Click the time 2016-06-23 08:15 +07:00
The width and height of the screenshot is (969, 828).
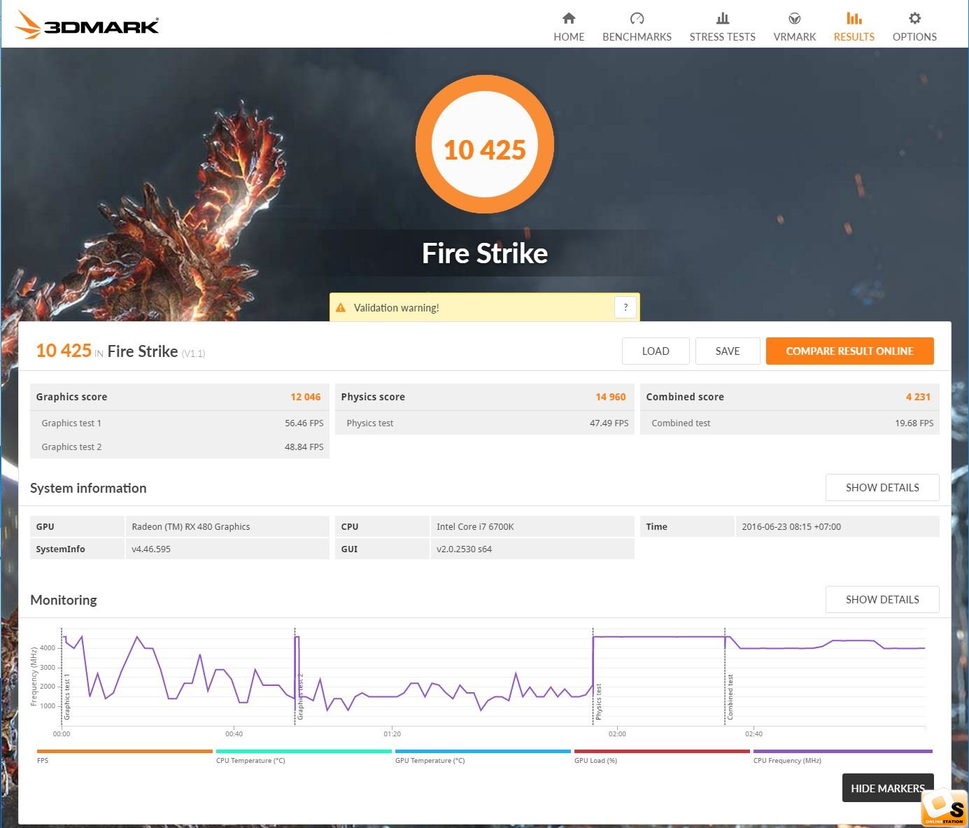[x=791, y=527]
